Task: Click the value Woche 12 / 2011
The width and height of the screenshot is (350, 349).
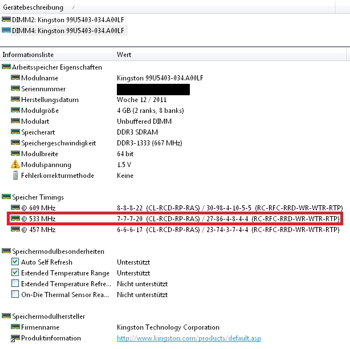Action: click(x=142, y=100)
